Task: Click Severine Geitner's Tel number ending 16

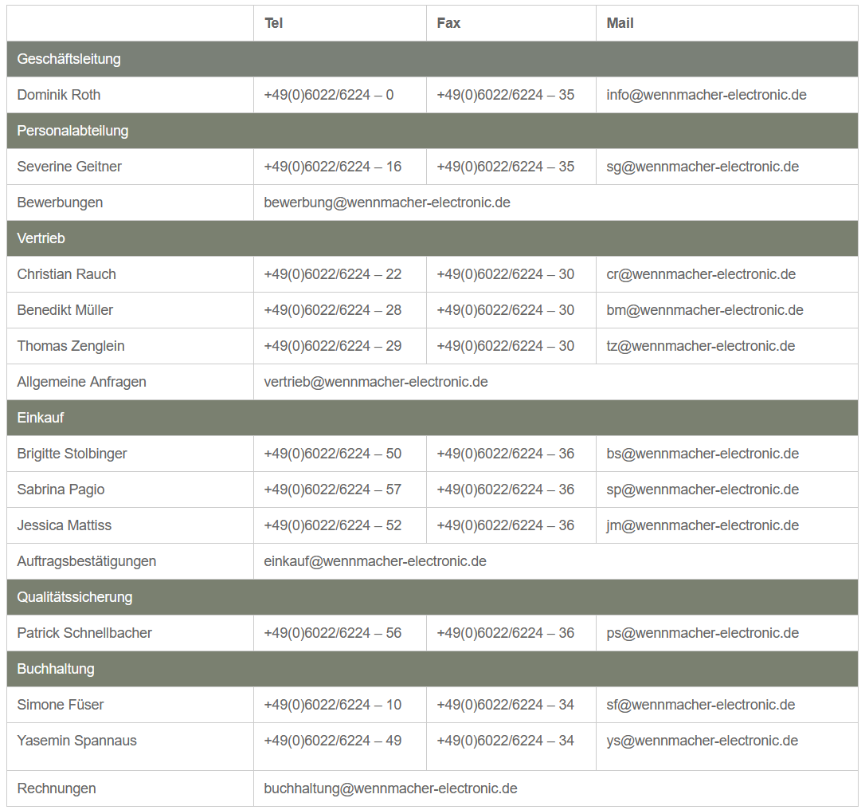Action: [x=333, y=167]
